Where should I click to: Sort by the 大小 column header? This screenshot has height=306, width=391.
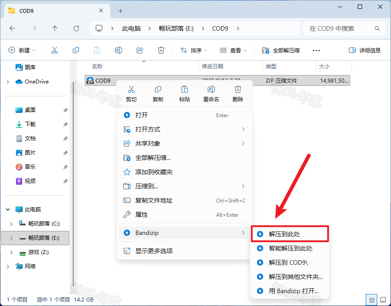pyautogui.click(x=324, y=66)
